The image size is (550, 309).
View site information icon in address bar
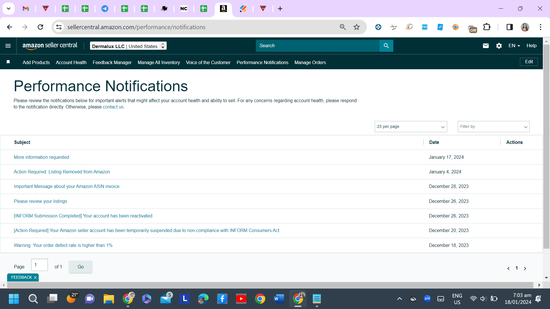[59, 27]
